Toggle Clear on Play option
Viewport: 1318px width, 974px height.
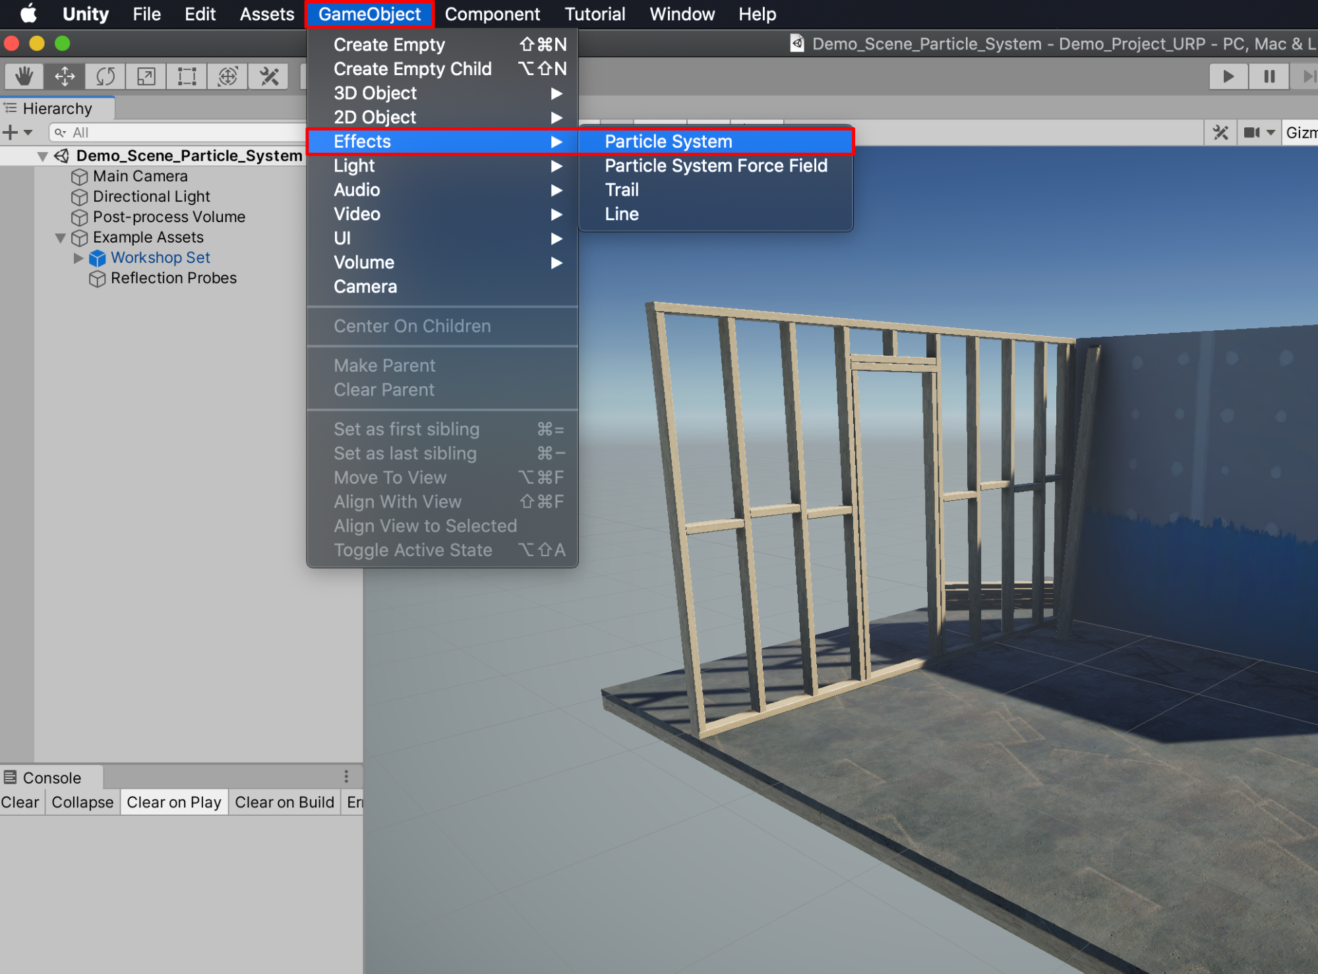173,802
